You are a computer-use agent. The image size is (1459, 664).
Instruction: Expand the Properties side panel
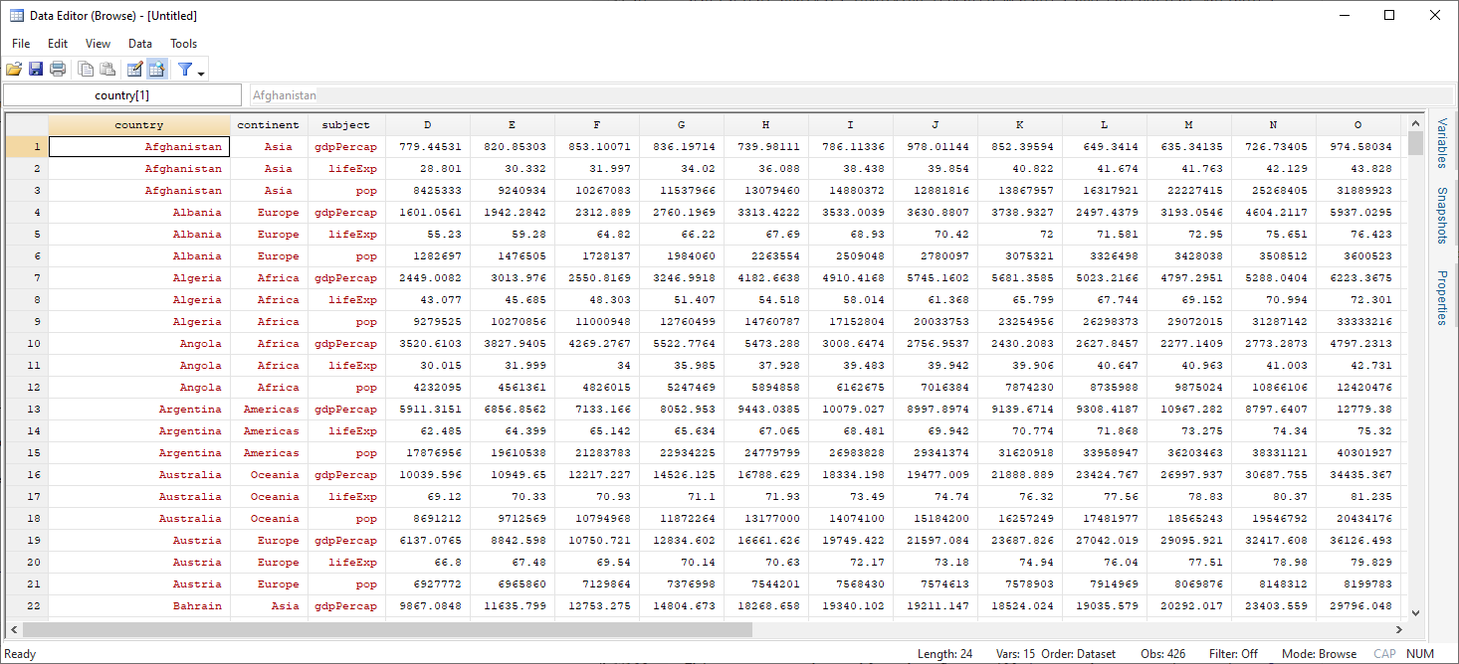(1442, 297)
